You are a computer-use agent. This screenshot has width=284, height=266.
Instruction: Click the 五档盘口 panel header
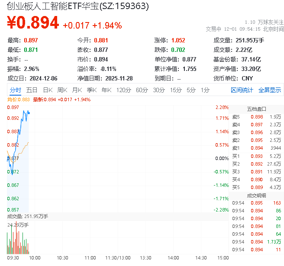(256, 109)
